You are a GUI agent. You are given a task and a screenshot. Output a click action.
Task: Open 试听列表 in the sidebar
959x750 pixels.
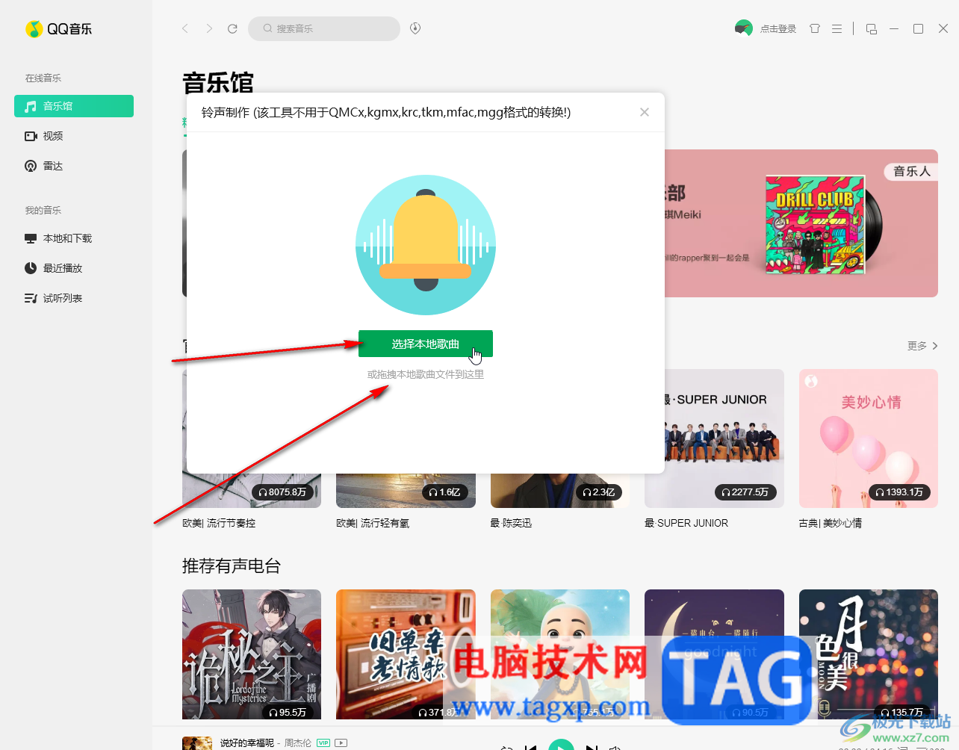point(74,298)
